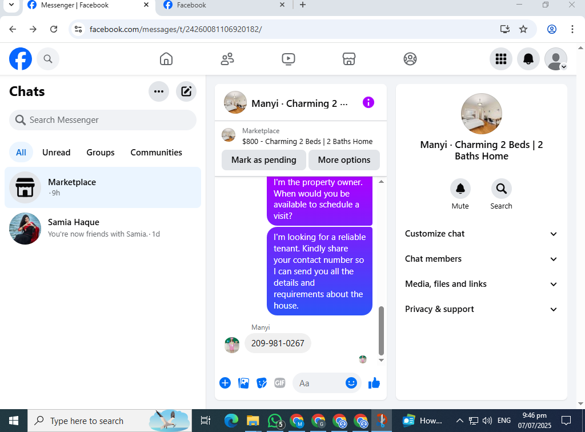Image resolution: width=585 pixels, height=432 pixels.
Task: Expand the Customize chat section
Action: (481, 234)
